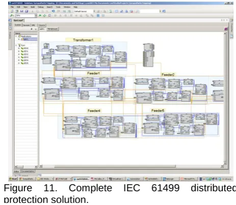Viewport: 236px width, 205px height.
Task: Open the Help menu
Action: point(75,7)
